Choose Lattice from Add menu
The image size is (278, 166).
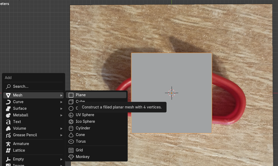point(19,150)
